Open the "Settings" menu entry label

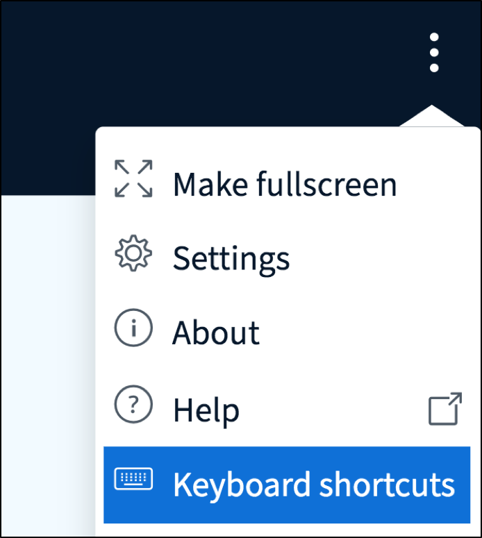tap(231, 259)
